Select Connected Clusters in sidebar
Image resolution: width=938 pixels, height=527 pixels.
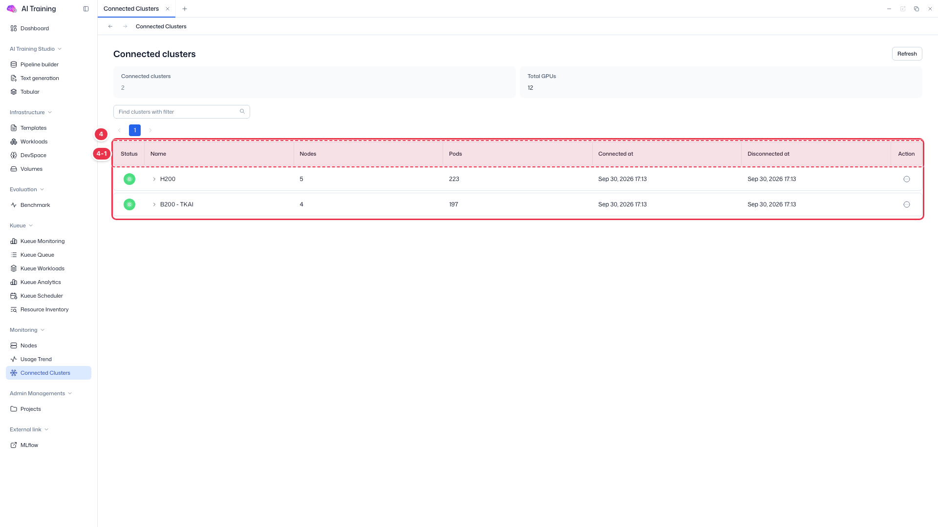click(48, 373)
